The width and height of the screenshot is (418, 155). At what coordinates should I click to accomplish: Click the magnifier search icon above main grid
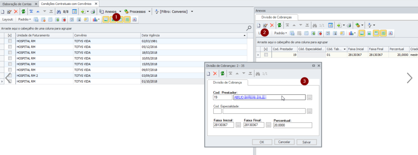pos(249,28)
